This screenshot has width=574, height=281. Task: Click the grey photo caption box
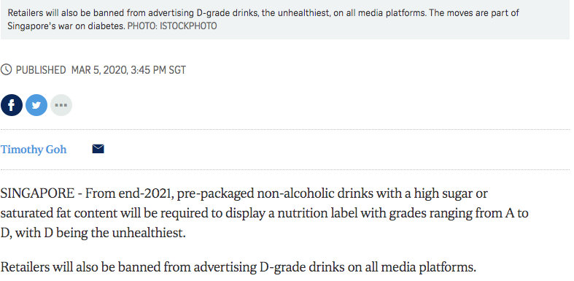pyautogui.click(x=284, y=20)
